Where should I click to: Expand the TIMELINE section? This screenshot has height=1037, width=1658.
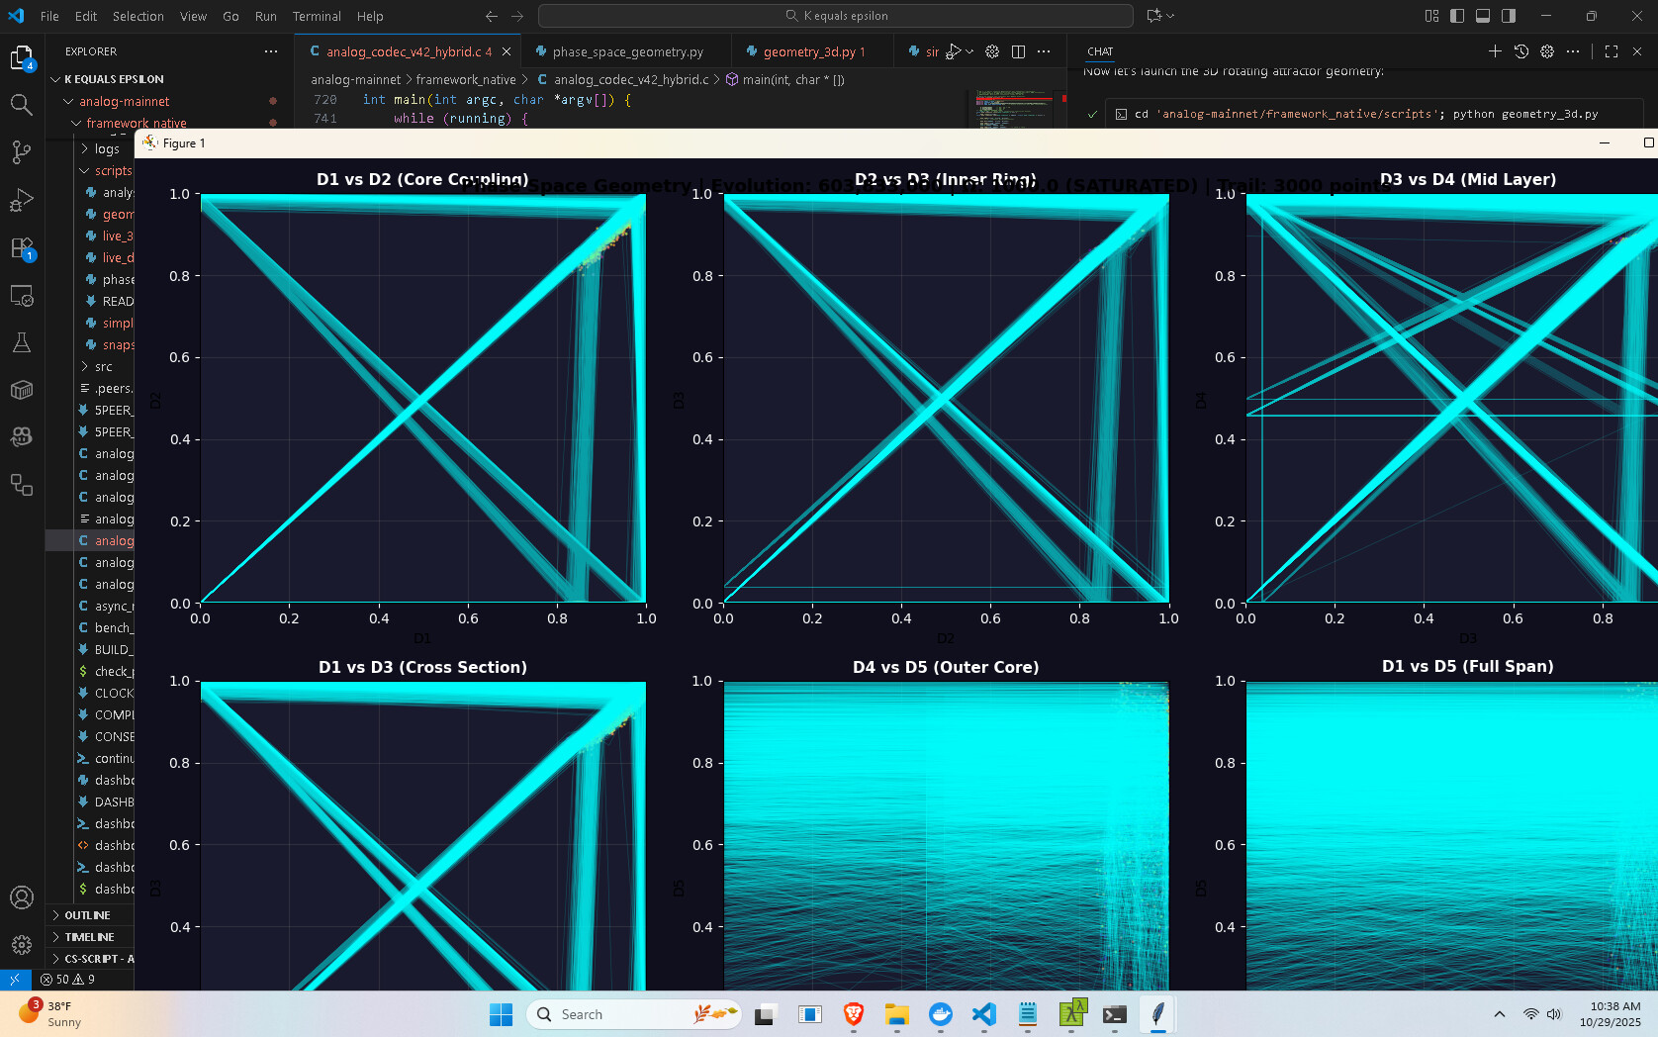click(89, 937)
